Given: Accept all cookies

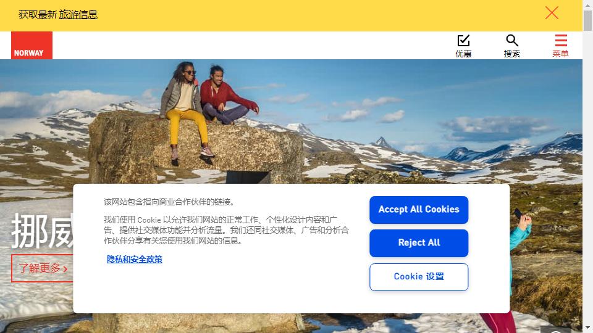Looking at the screenshot, I should point(419,210).
